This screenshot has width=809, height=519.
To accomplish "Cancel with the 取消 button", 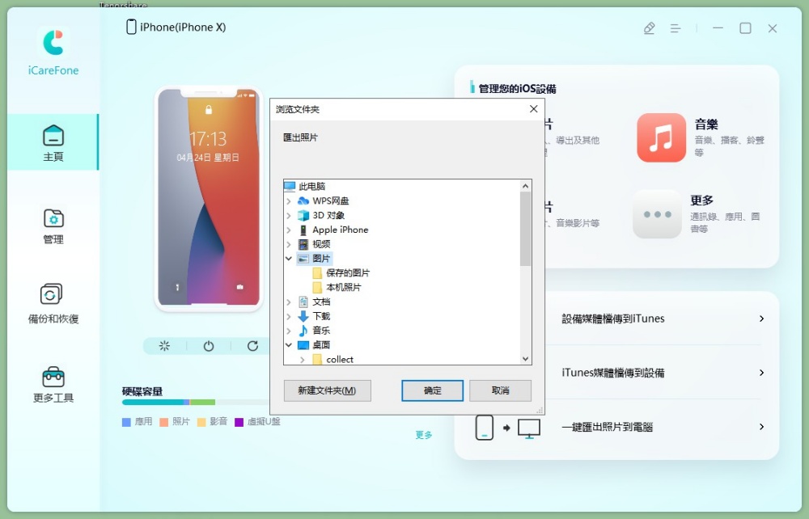I will tap(501, 390).
